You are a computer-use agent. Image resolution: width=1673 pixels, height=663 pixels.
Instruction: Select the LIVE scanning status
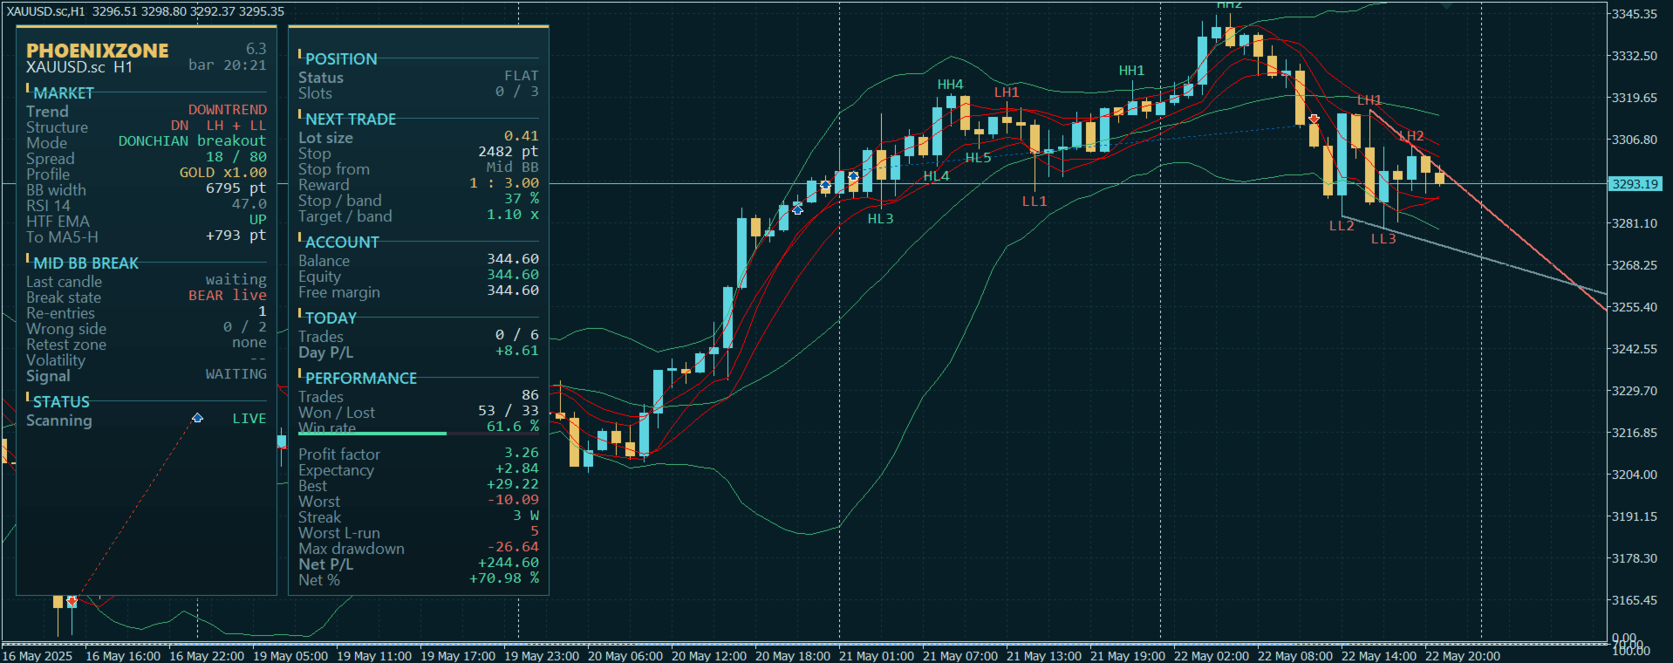tap(249, 418)
